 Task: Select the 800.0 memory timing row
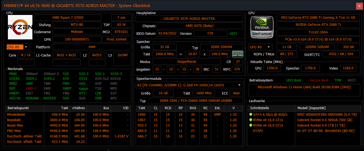pyautogui.click(x=189, y=131)
